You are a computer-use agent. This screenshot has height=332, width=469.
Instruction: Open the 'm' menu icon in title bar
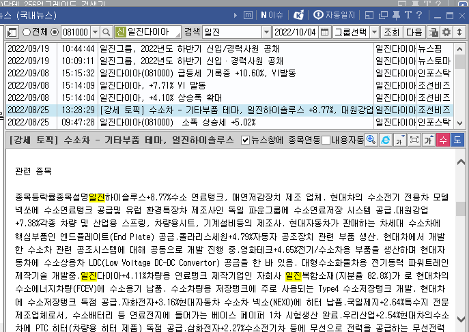pos(248,15)
